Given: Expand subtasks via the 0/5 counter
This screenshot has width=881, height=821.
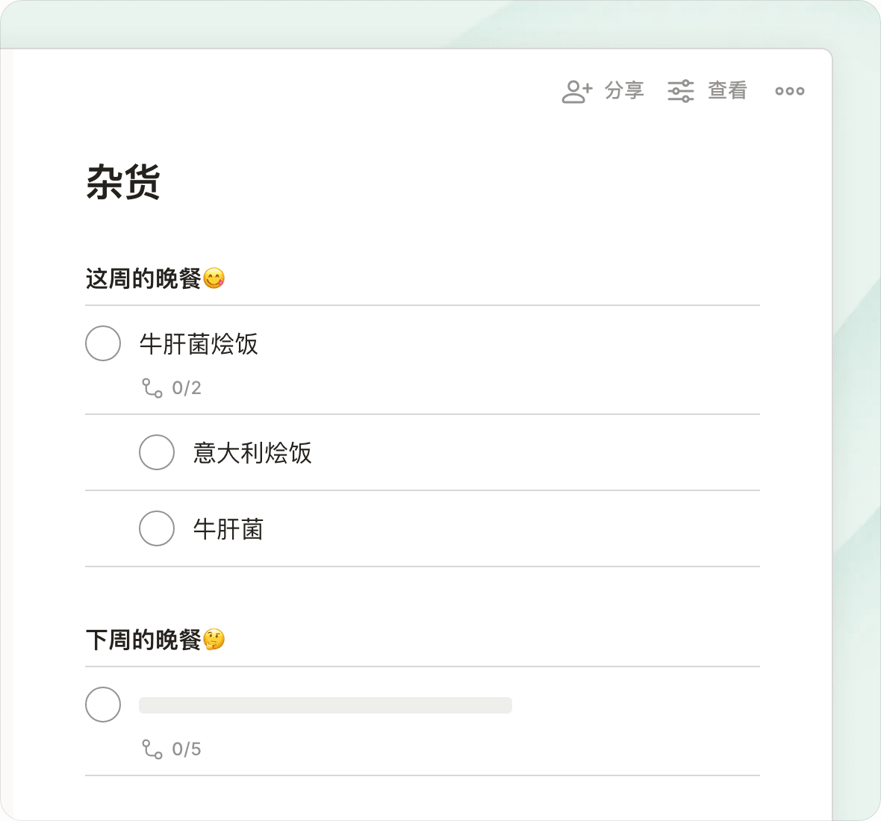Looking at the screenshot, I should (187, 749).
